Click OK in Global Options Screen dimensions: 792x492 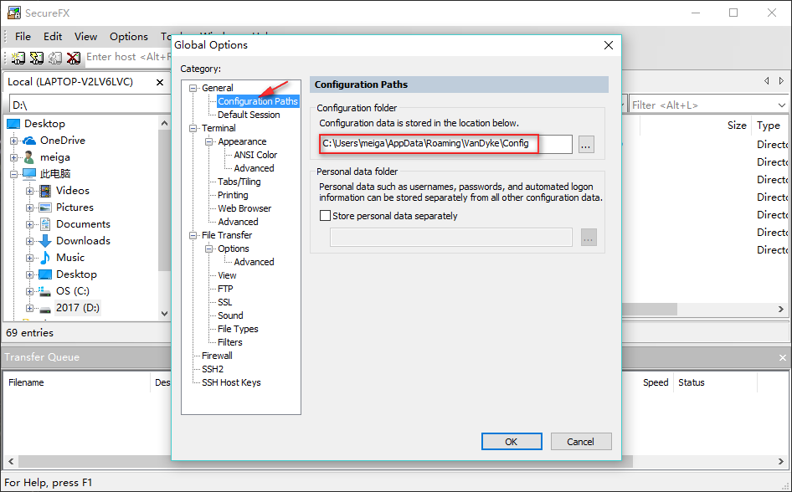pyautogui.click(x=512, y=442)
